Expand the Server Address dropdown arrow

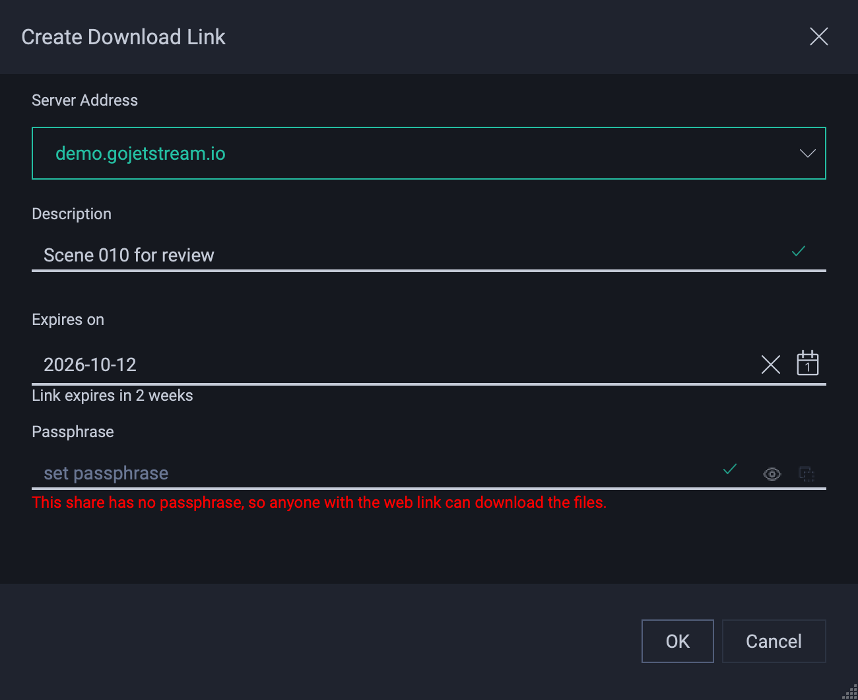point(808,153)
